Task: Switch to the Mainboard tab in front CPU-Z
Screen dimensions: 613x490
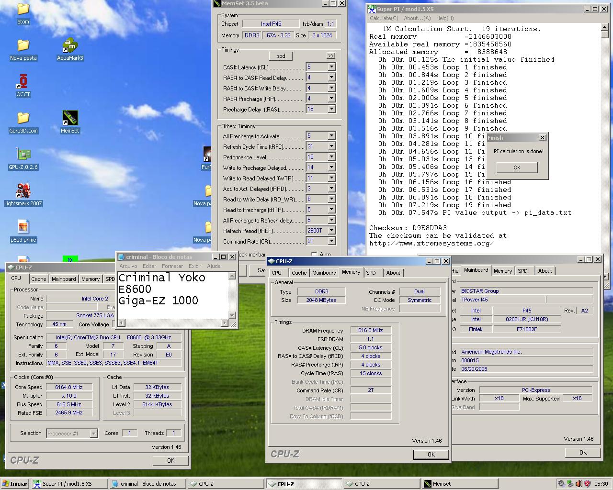Action: 324,273
